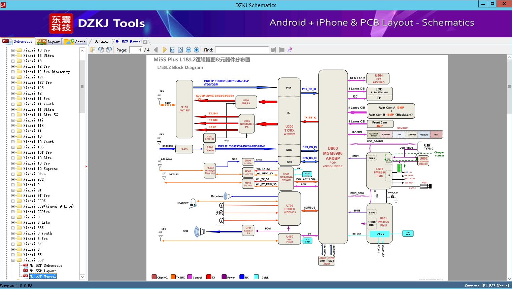Zoom in with the plus icon
Image resolution: width=512 pixels, height=289 pixels.
tap(197, 50)
